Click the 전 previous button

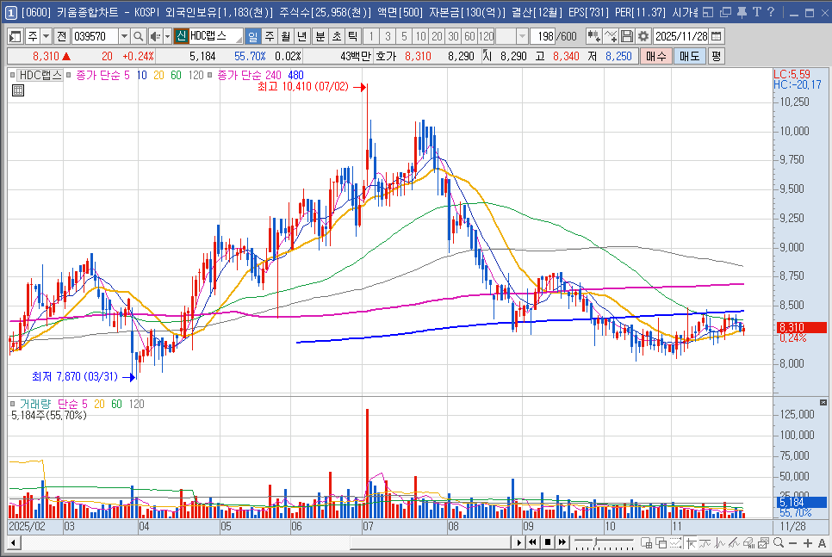coord(61,36)
